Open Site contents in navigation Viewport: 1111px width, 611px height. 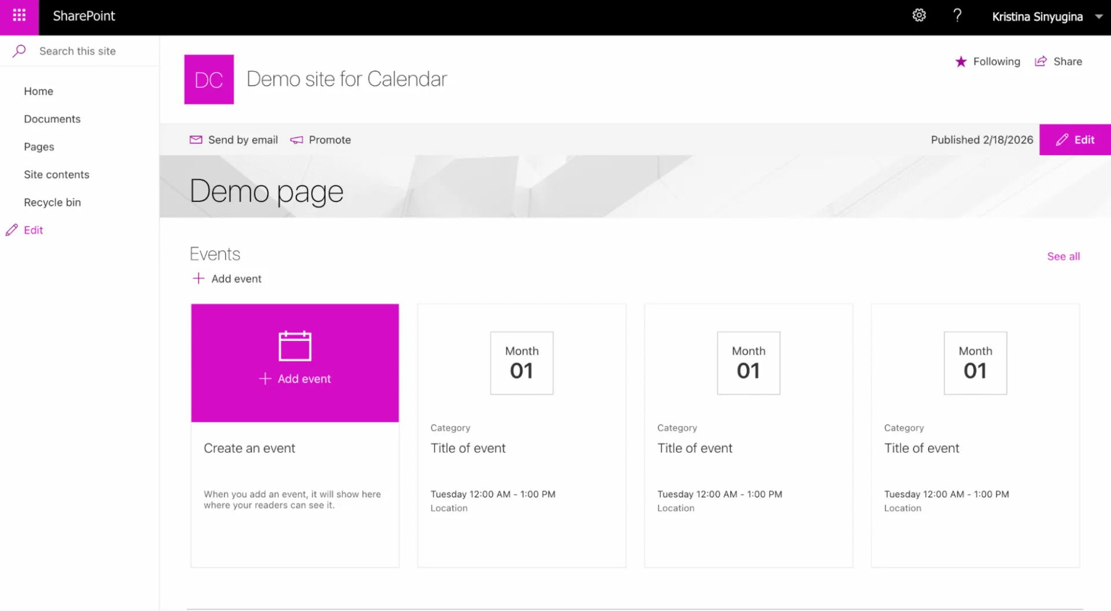click(x=56, y=174)
